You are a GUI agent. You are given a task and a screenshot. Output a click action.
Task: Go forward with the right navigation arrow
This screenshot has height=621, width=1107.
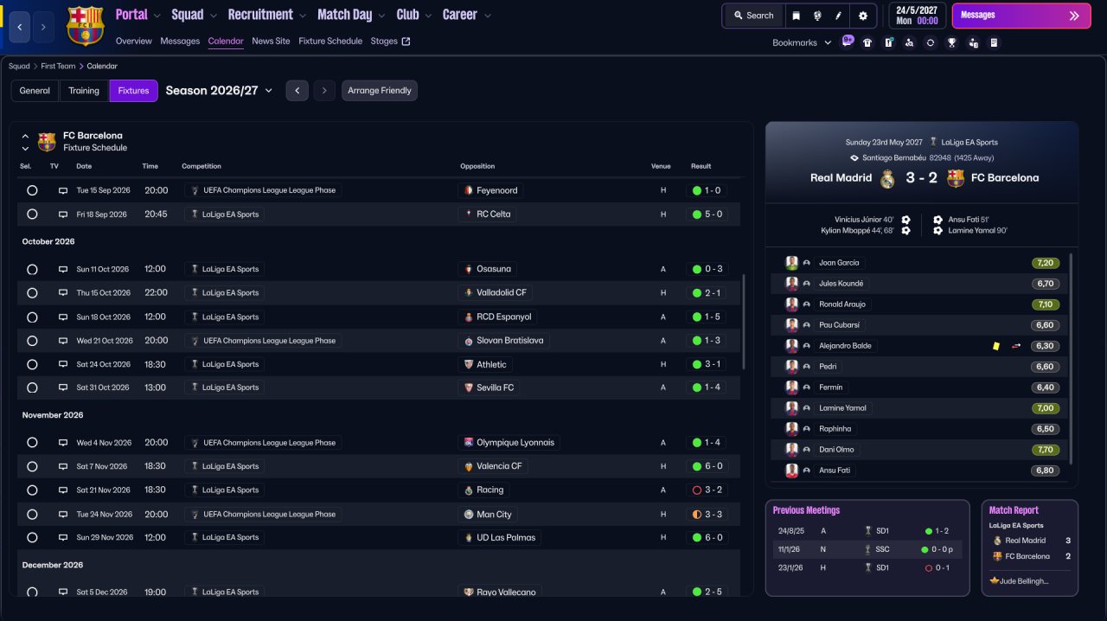click(44, 27)
